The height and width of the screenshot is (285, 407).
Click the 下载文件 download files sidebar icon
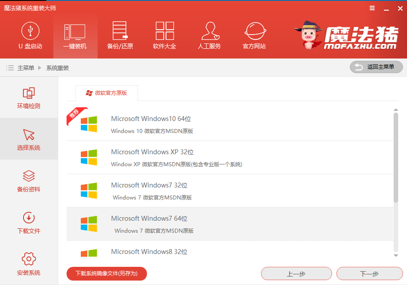(x=28, y=223)
